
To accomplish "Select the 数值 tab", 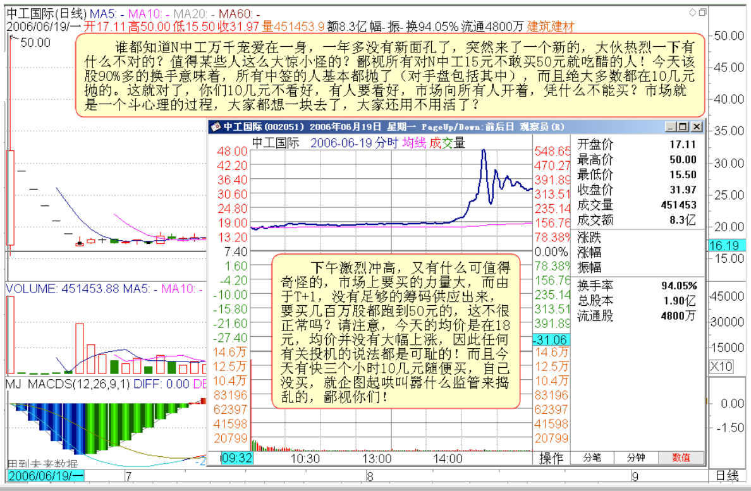I will [681, 458].
